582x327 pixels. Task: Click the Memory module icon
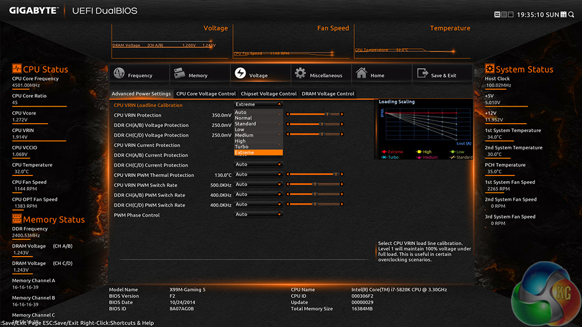coord(180,74)
